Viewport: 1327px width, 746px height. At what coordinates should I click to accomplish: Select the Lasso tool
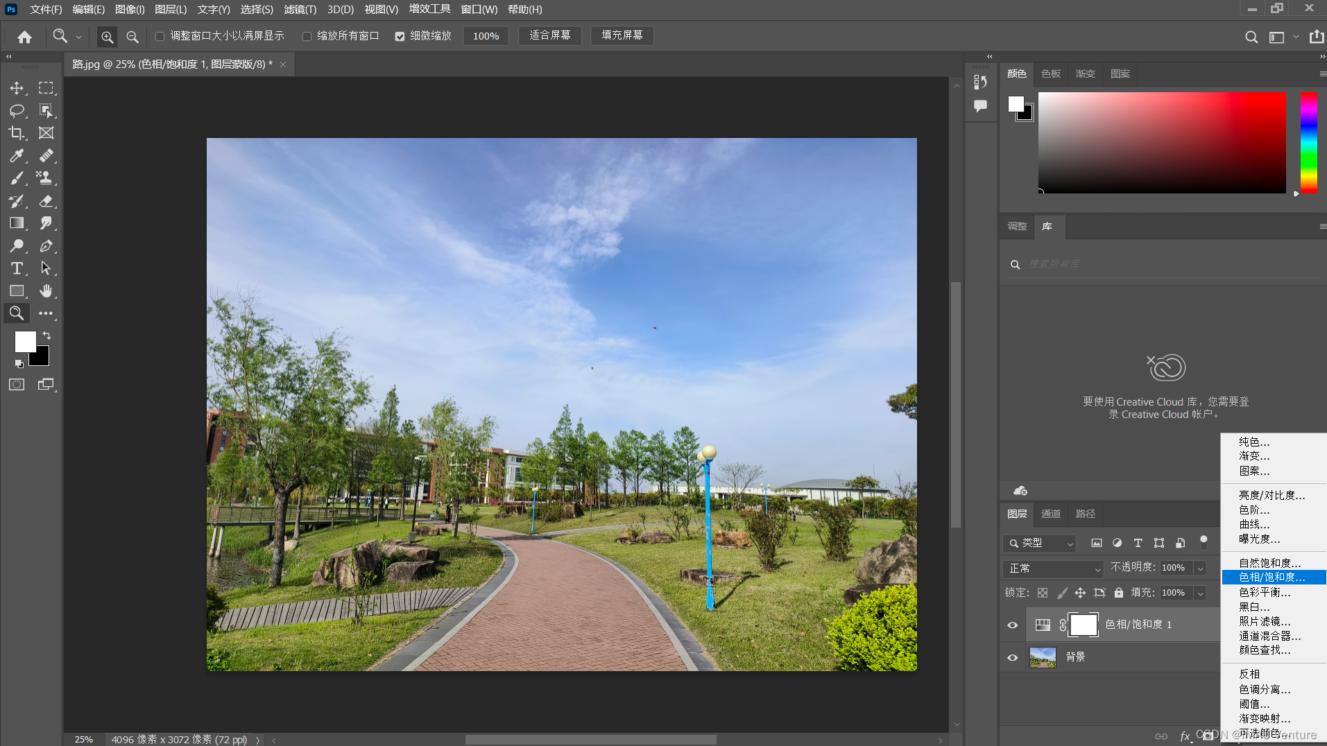coord(17,110)
